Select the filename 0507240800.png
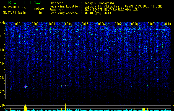 [x=14, y=7]
